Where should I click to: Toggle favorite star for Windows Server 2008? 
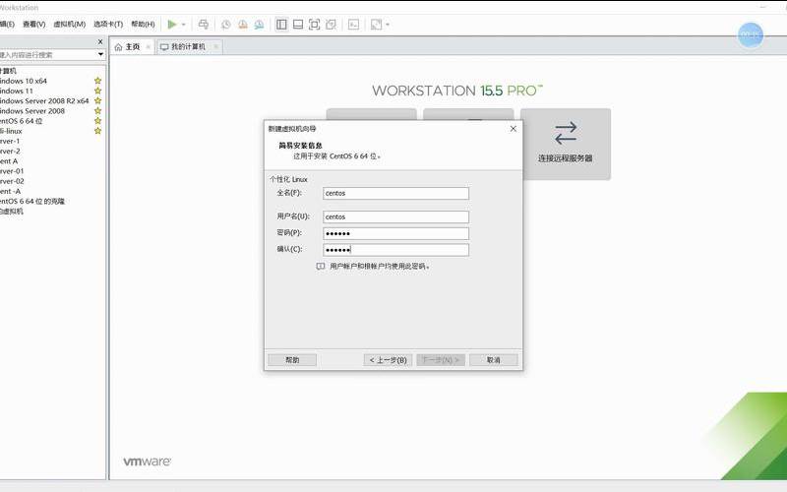97,110
